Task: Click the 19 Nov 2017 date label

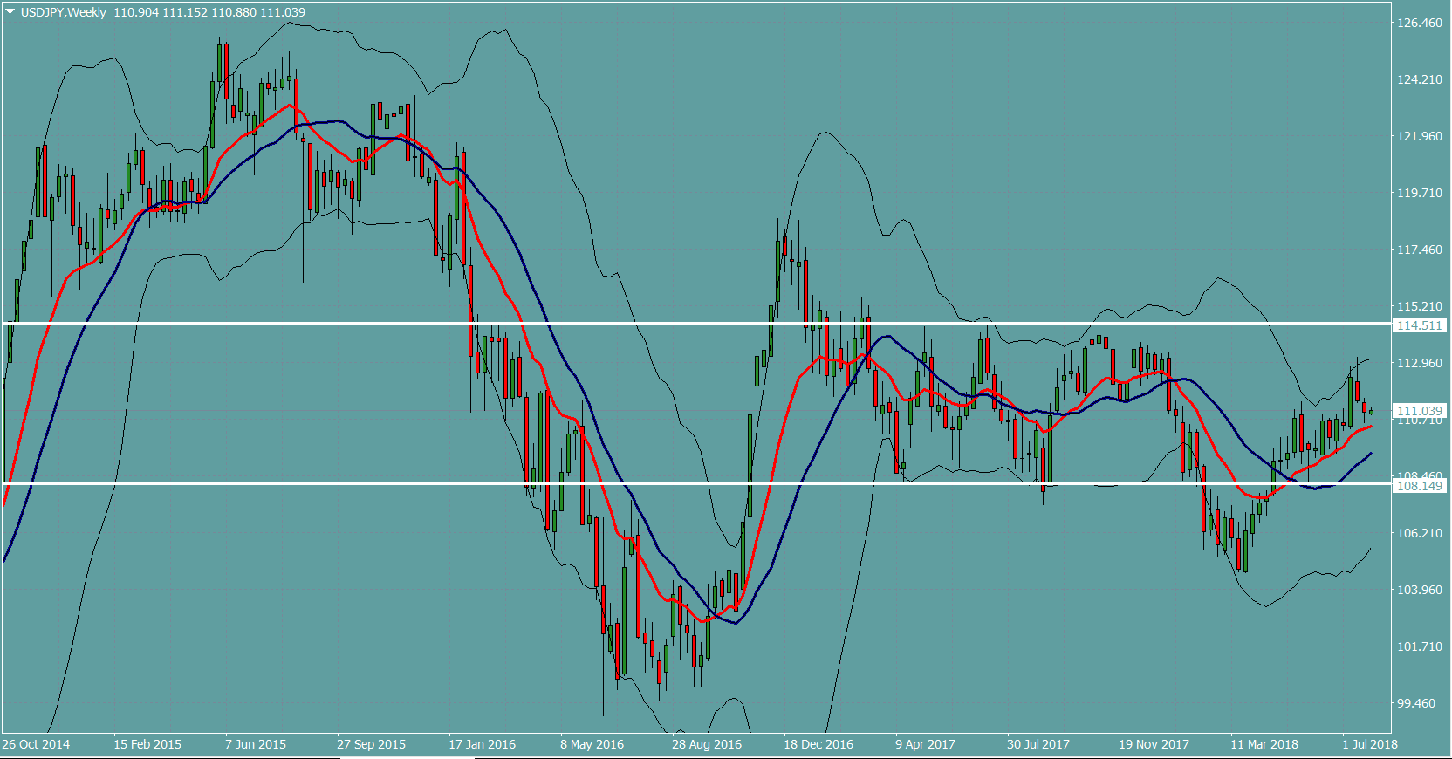Action: click(1154, 744)
